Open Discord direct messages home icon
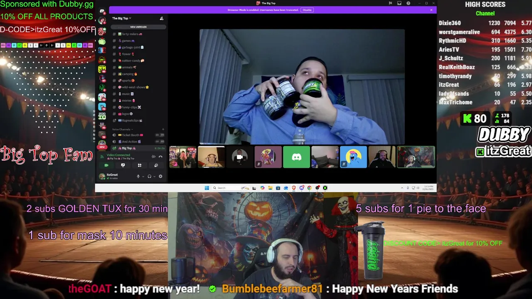The height and width of the screenshot is (299, 532). pos(102,11)
